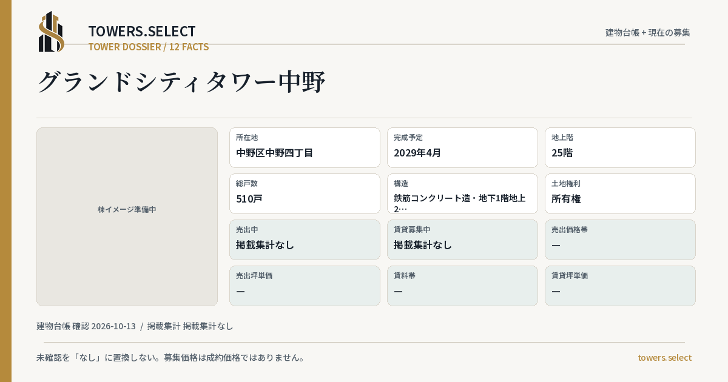Click the 売出中 card reading 掲載集計なし
This screenshot has width=728, height=382.
[305, 240]
